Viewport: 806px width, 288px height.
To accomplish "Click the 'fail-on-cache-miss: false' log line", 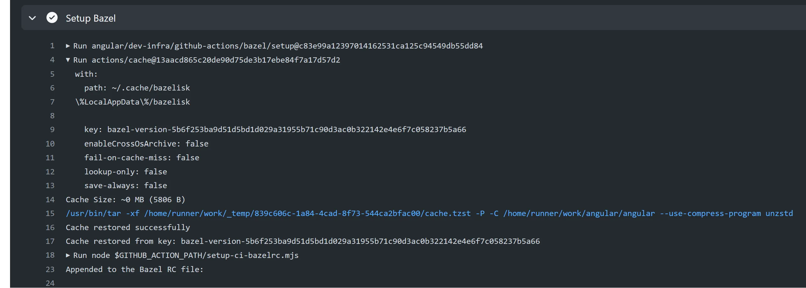I will tap(142, 158).
